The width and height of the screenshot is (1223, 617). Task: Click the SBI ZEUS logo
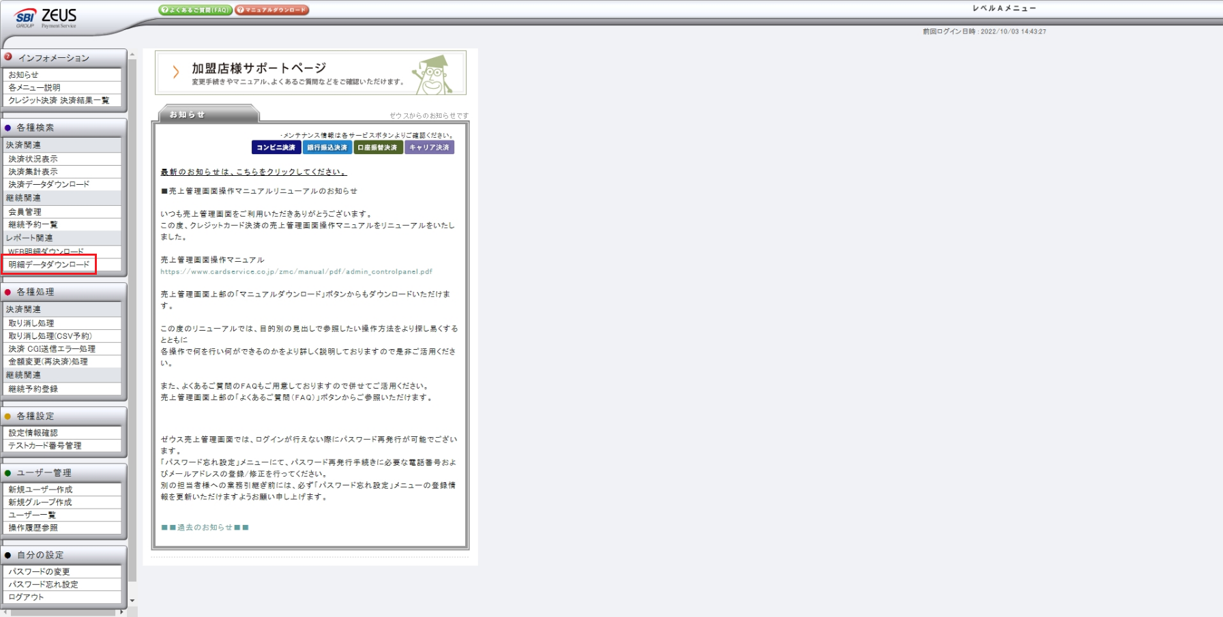click(46, 18)
